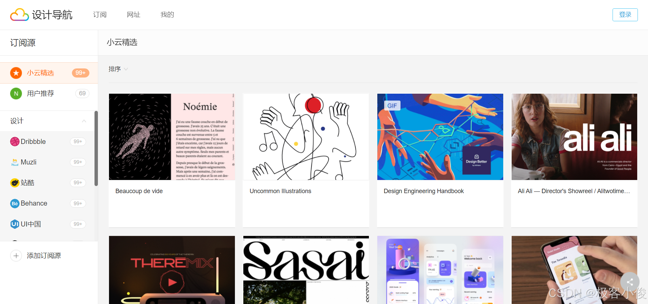The width and height of the screenshot is (648, 304).
Task: Open the UI中国 subscription source
Action: click(x=47, y=224)
